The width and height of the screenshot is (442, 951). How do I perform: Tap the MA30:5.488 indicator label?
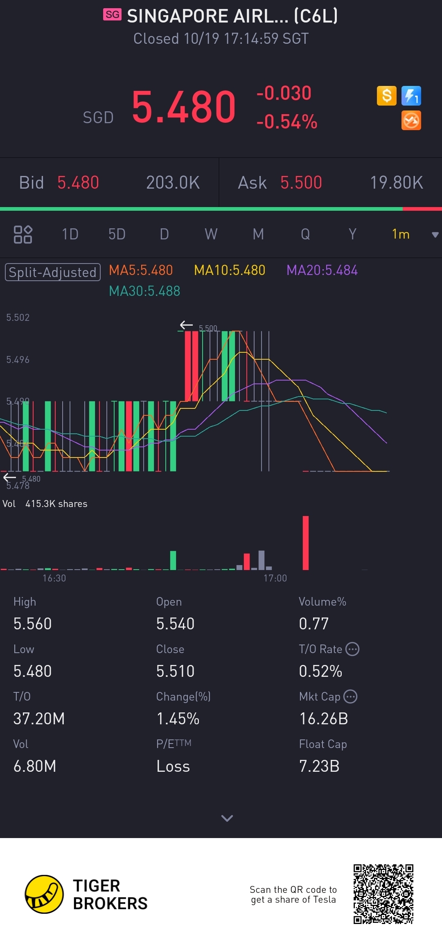(144, 291)
